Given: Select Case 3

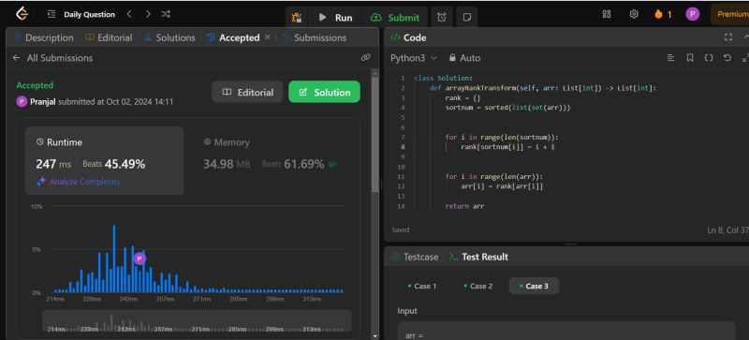Looking at the screenshot, I should [x=534, y=286].
